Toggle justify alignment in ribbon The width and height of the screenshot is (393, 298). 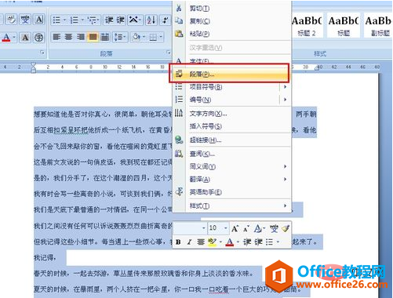pos(93,37)
